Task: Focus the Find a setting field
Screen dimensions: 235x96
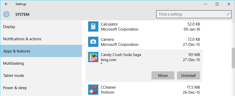Action: [x=194, y=14]
